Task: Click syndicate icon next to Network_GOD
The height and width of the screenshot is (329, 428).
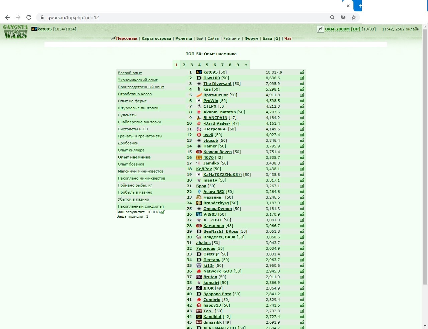Action: pos(199,271)
